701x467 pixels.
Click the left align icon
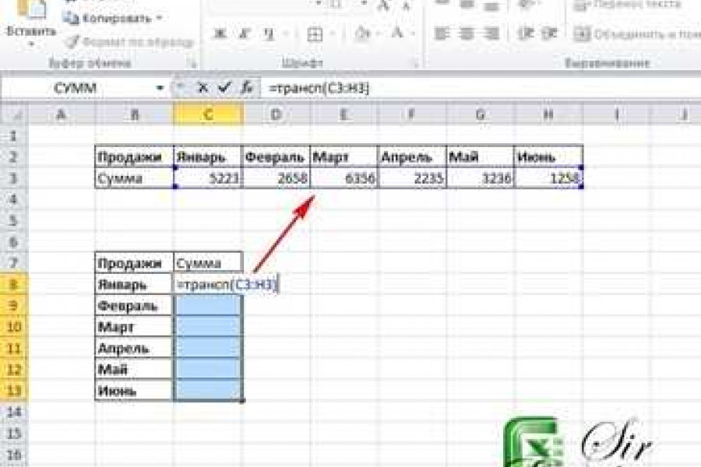pos(442,33)
